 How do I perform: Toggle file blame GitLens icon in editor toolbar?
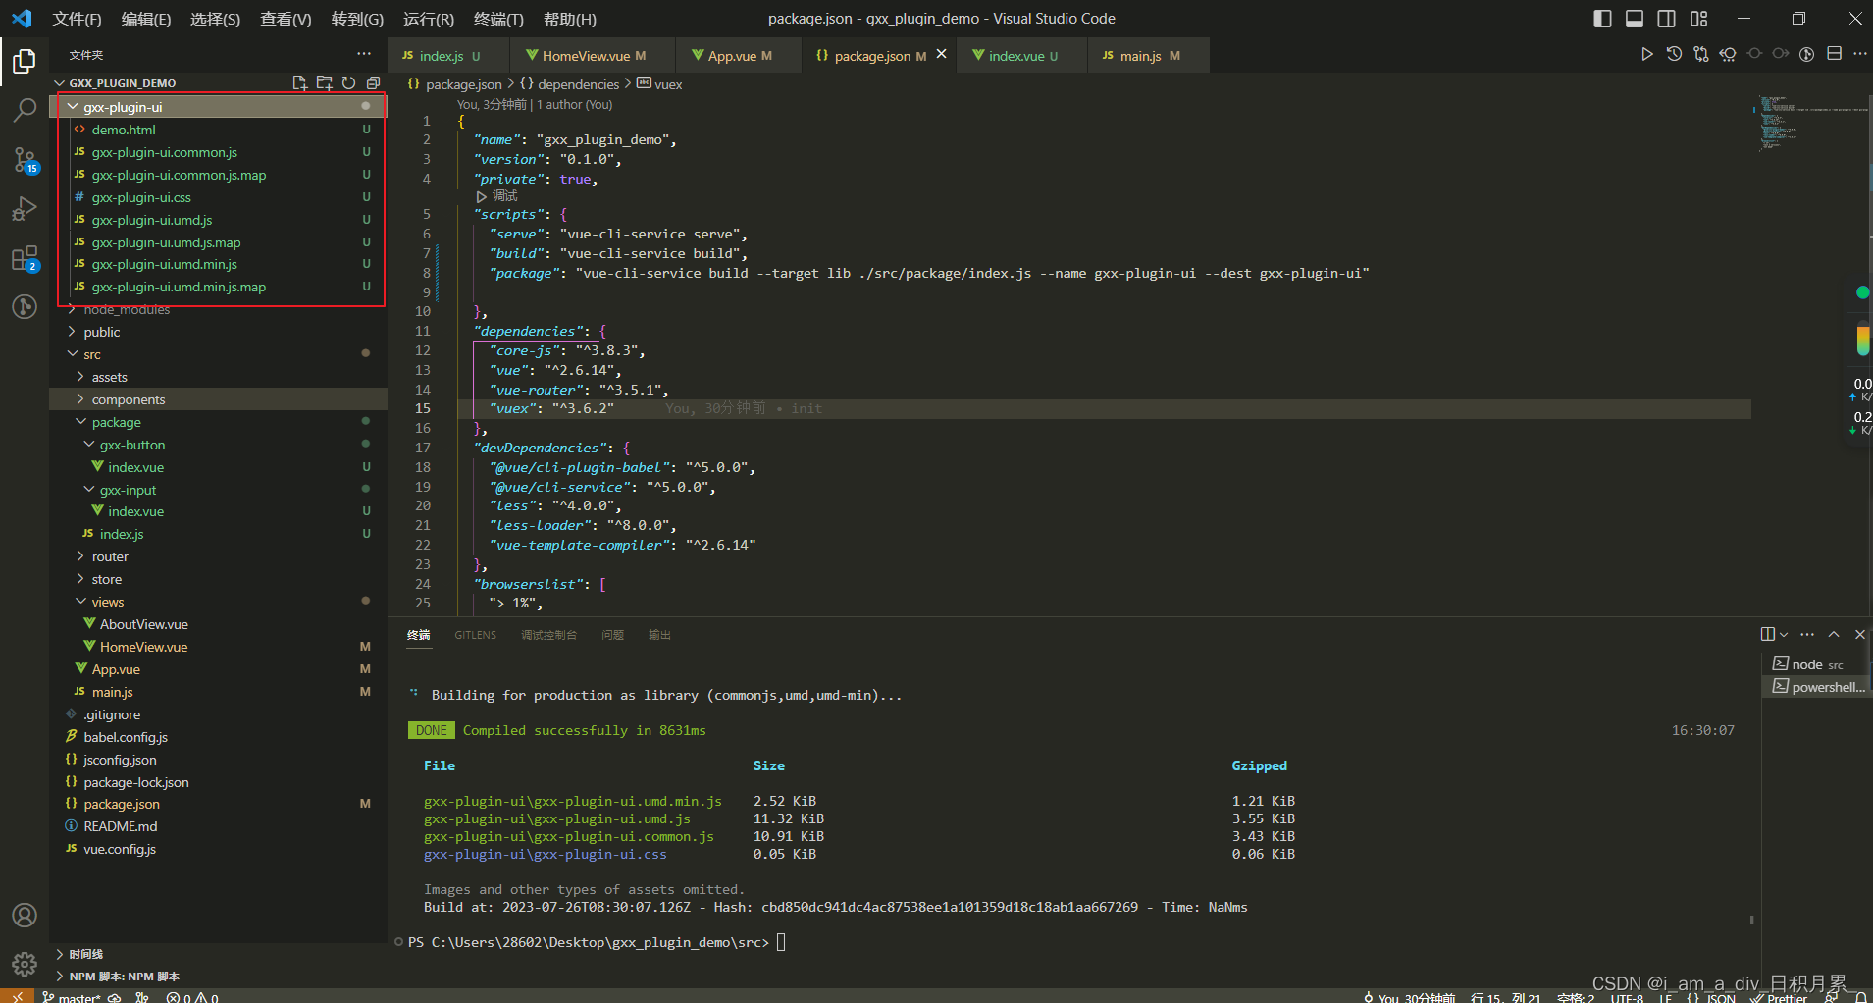click(1806, 54)
